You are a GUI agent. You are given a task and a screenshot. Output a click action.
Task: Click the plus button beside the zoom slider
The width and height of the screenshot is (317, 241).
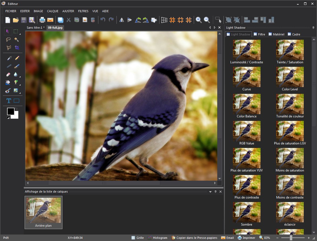coord(309,238)
